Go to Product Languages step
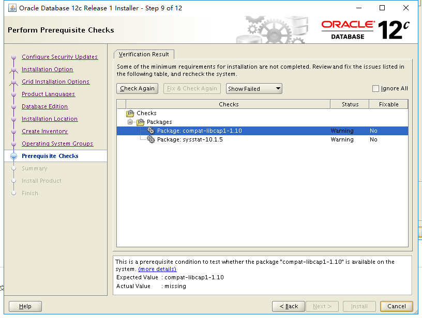The width and height of the screenshot is (422, 318). 49,94
